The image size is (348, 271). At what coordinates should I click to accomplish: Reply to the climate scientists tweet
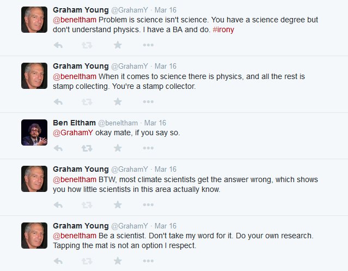58,205
